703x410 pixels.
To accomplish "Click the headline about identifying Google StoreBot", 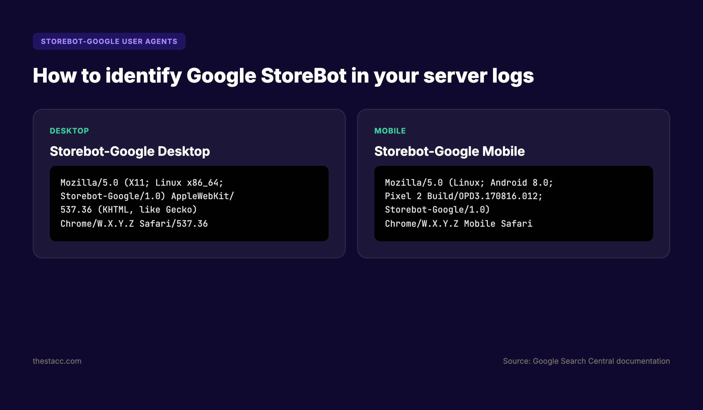I will click(283, 76).
